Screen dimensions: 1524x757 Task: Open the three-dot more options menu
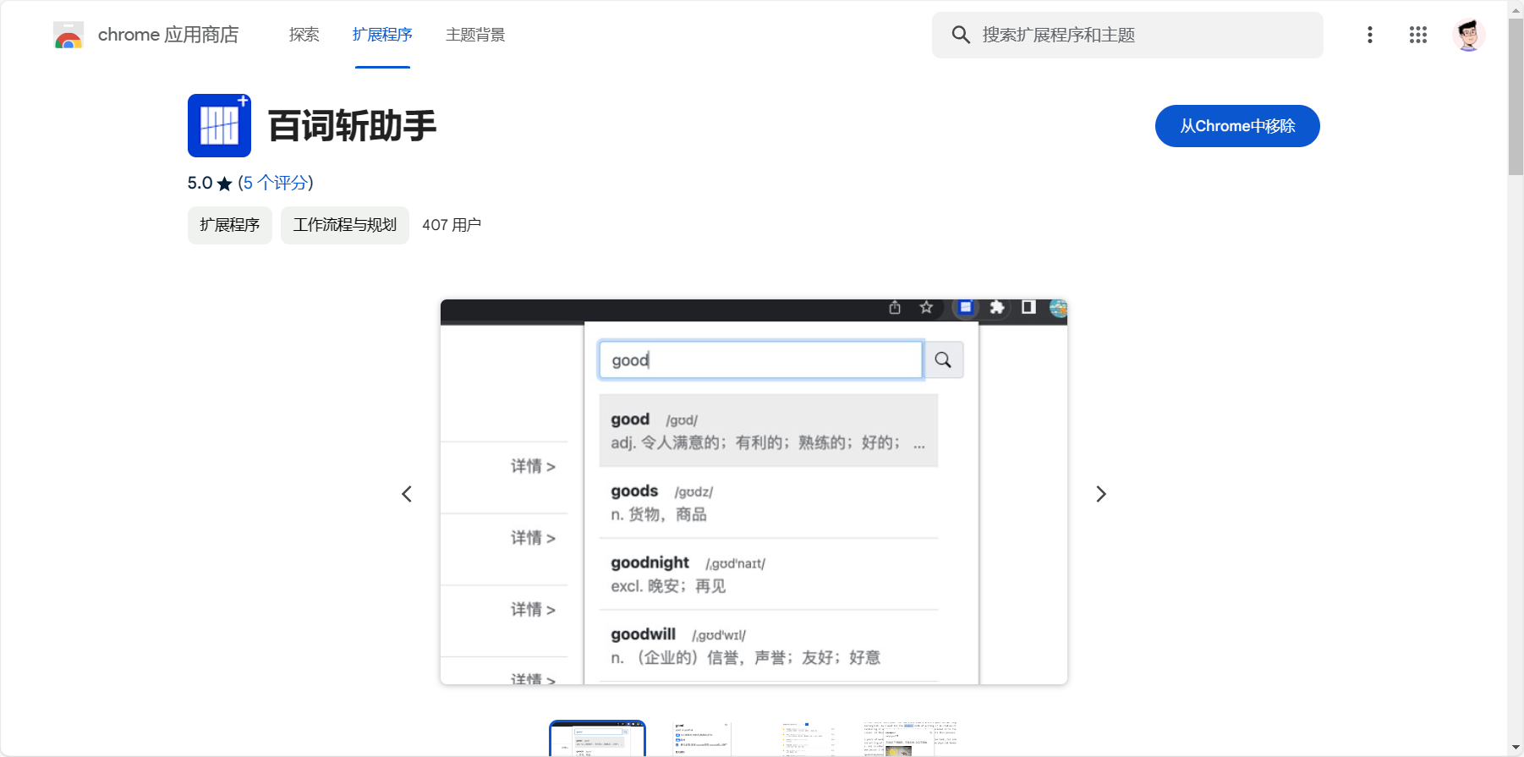1369,35
